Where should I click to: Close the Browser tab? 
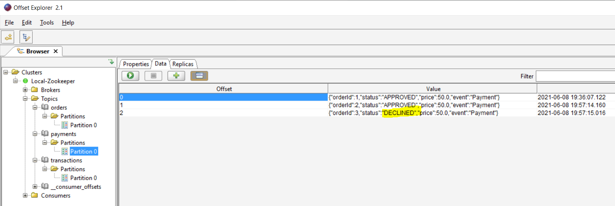point(56,51)
